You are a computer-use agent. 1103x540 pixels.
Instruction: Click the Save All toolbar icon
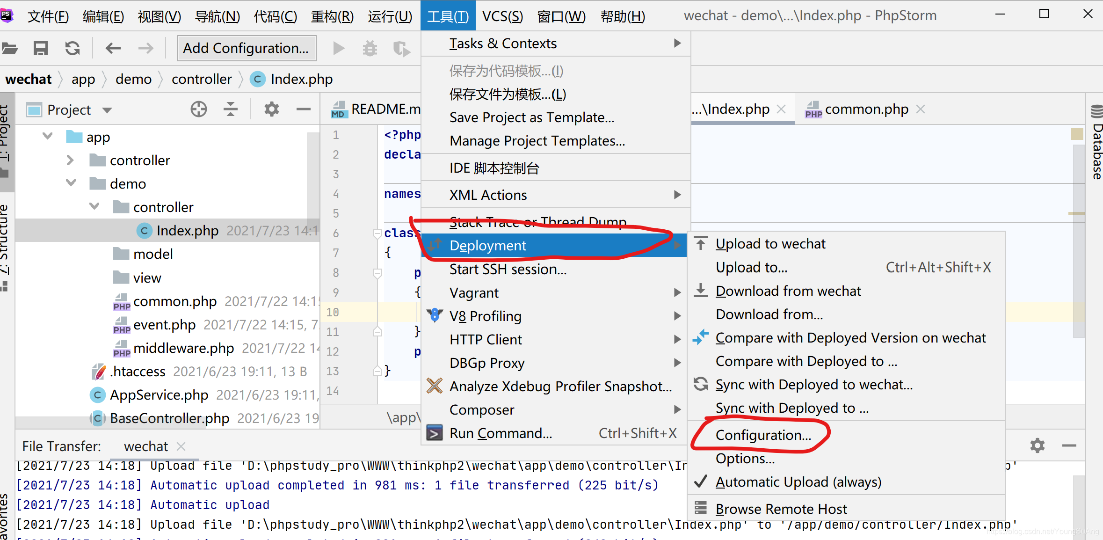pyautogui.click(x=41, y=48)
